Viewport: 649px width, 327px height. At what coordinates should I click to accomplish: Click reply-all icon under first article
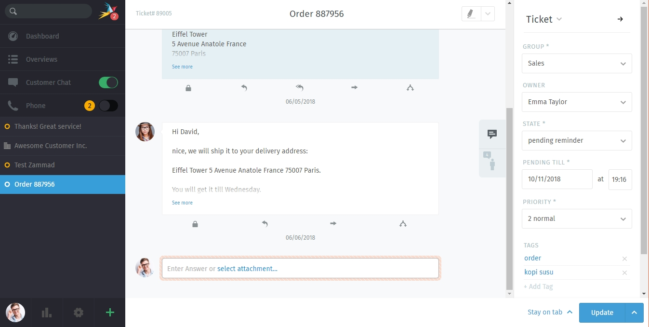click(300, 88)
